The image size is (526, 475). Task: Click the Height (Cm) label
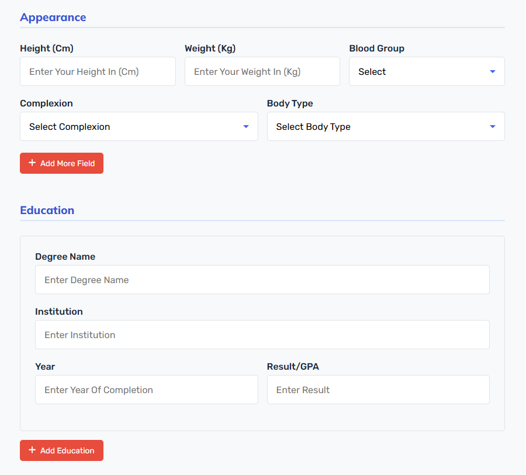[47, 49]
